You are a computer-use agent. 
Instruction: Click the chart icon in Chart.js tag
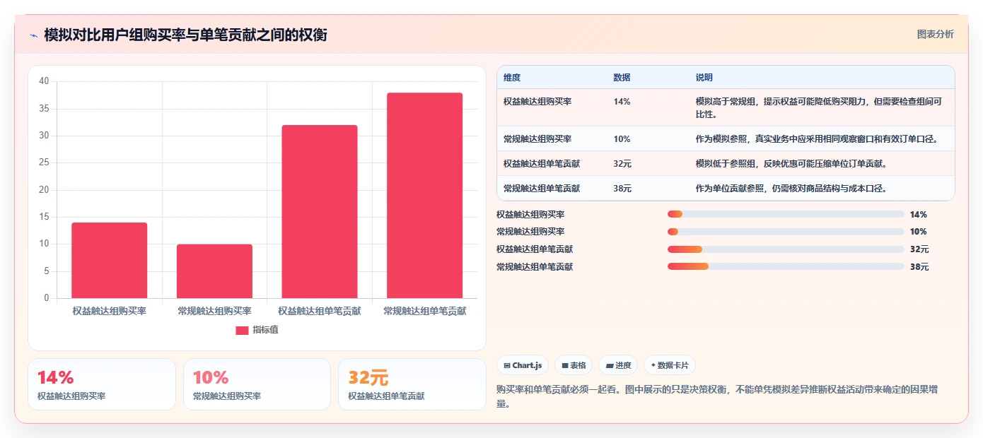tap(507, 366)
